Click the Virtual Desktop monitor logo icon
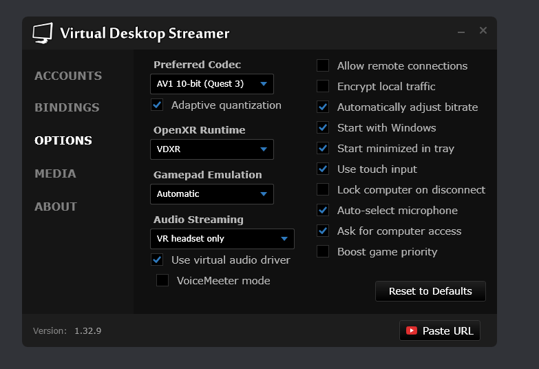This screenshot has width=539, height=369. coord(43,33)
